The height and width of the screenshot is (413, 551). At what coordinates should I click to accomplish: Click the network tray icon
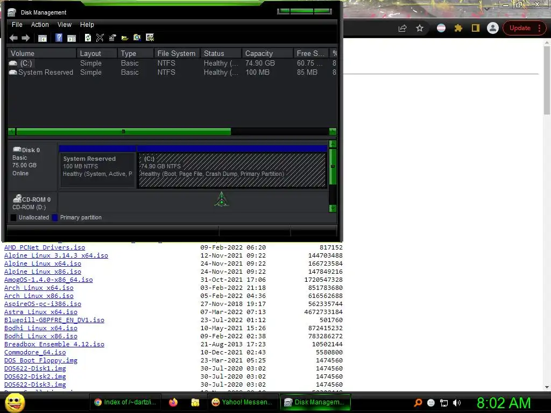tap(444, 403)
